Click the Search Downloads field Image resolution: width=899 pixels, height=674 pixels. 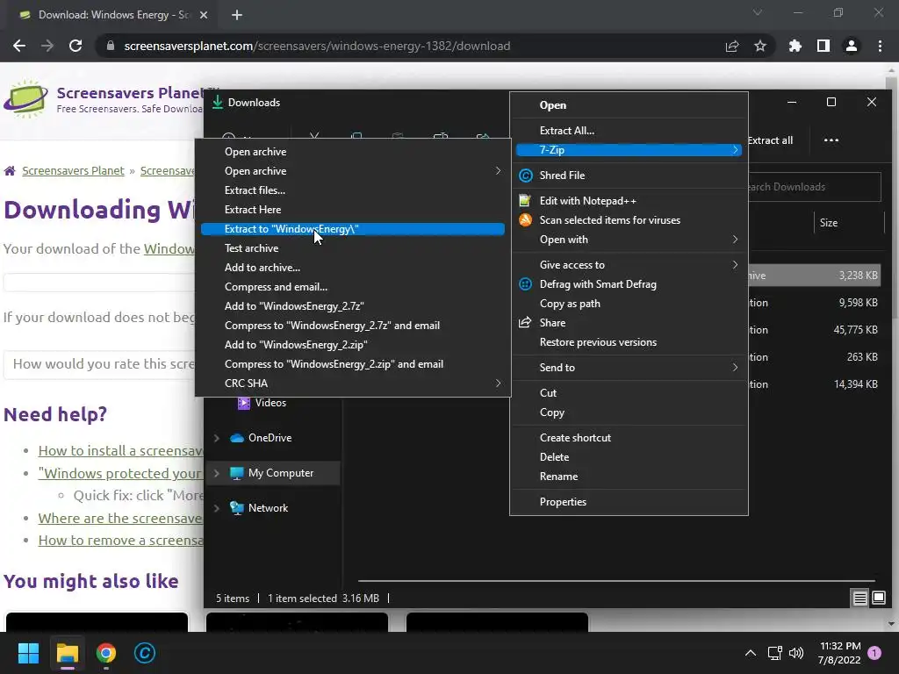[x=814, y=187]
